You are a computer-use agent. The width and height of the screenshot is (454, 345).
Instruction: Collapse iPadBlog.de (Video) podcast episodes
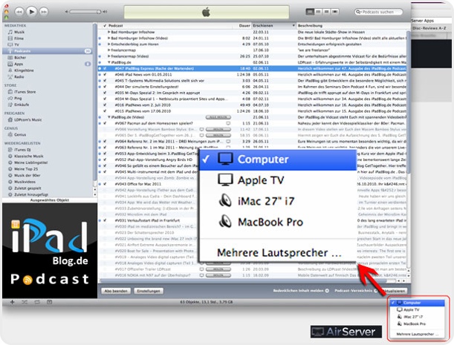[109, 117]
